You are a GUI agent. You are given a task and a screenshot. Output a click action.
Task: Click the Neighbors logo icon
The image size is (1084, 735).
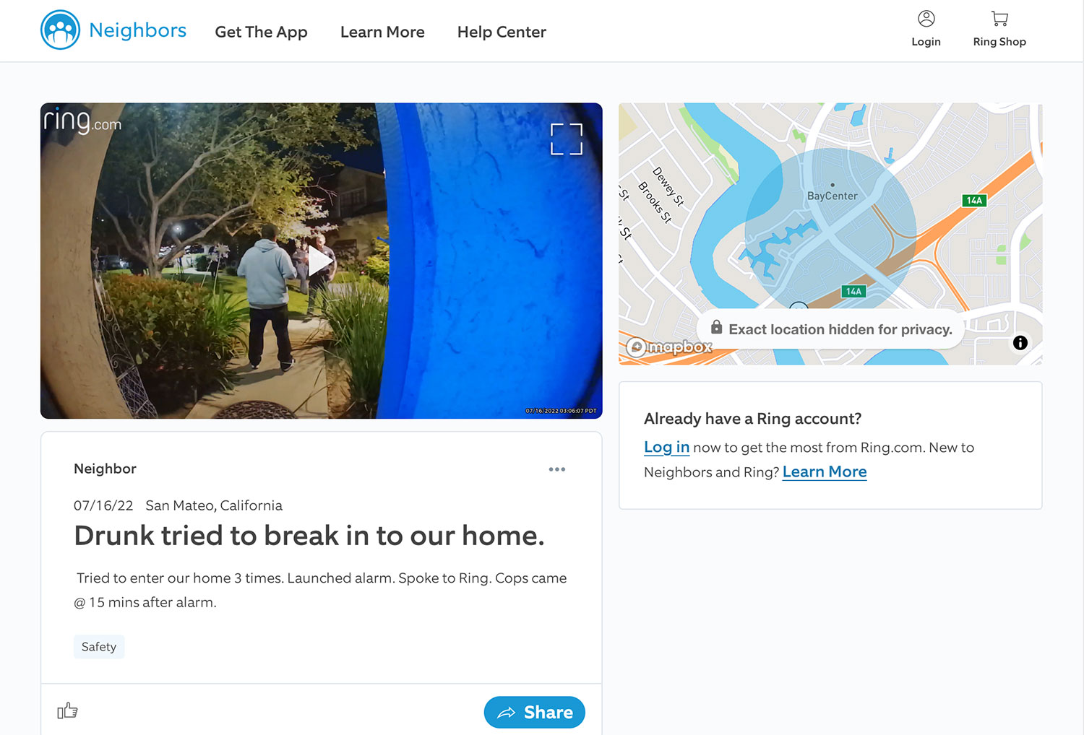pyautogui.click(x=61, y=30)
